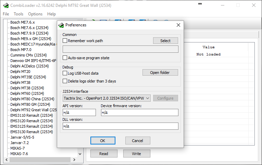Click the Options menu
Viewport: 262px width, 165px height.
pos(35,14)
